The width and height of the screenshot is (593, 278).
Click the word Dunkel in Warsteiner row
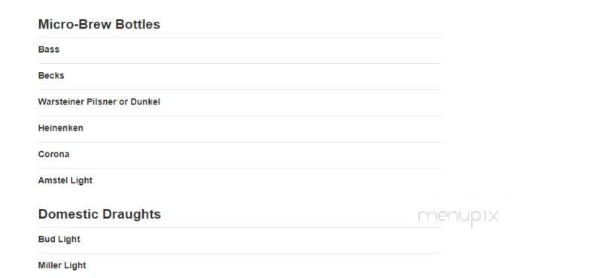[145, 102]
